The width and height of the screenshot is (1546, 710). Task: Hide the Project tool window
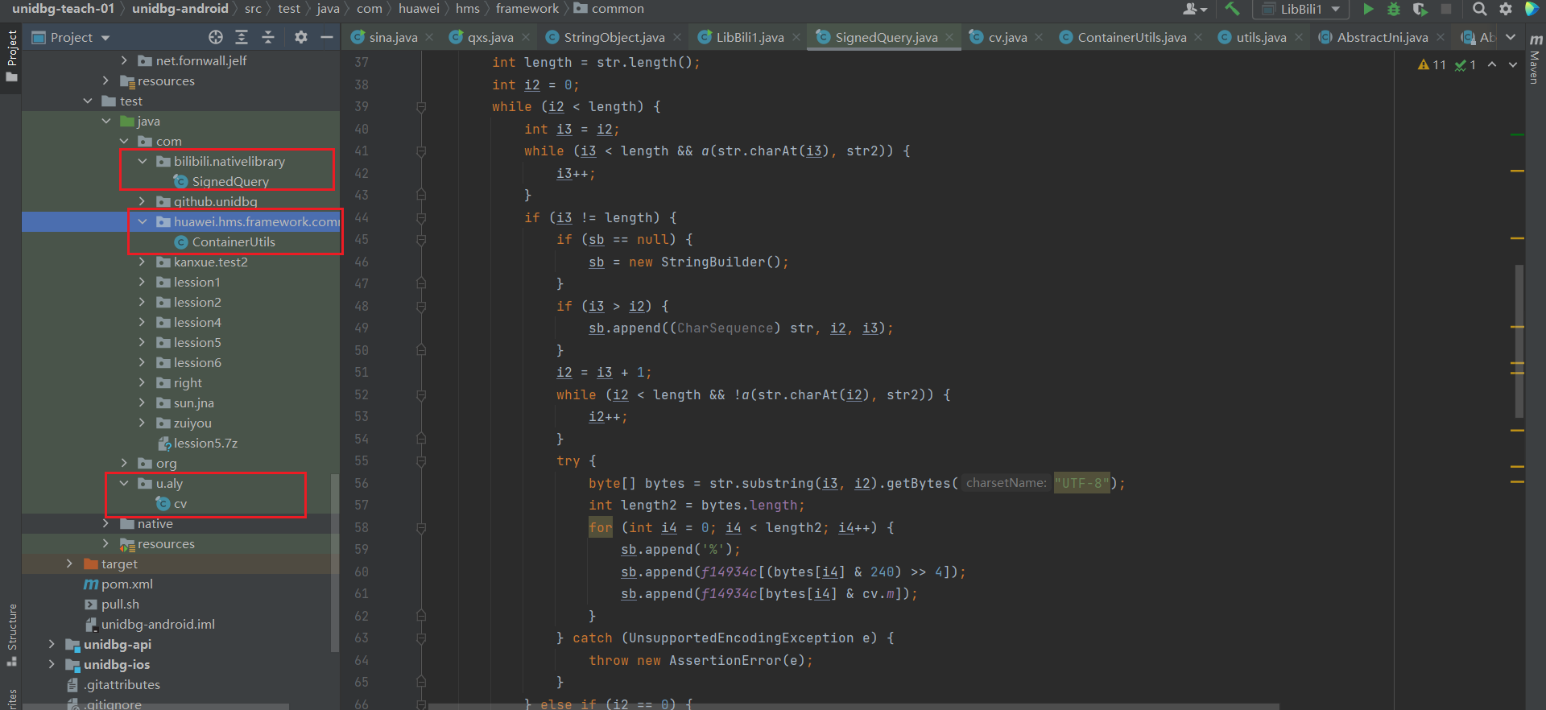(327, 37)
